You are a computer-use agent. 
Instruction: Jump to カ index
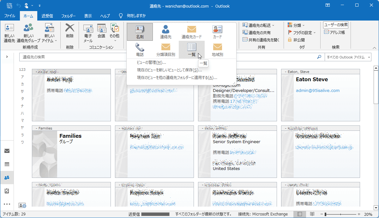[22, 84]
